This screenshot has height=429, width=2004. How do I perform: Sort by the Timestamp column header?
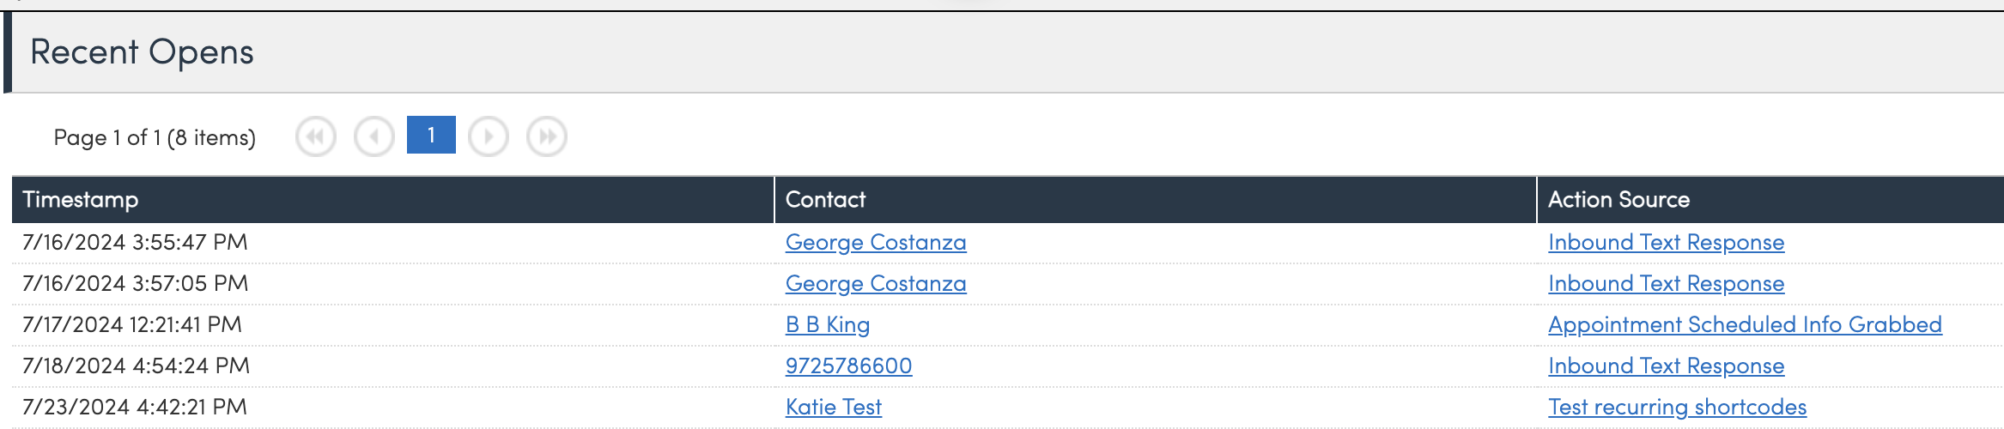pos(81,200)
